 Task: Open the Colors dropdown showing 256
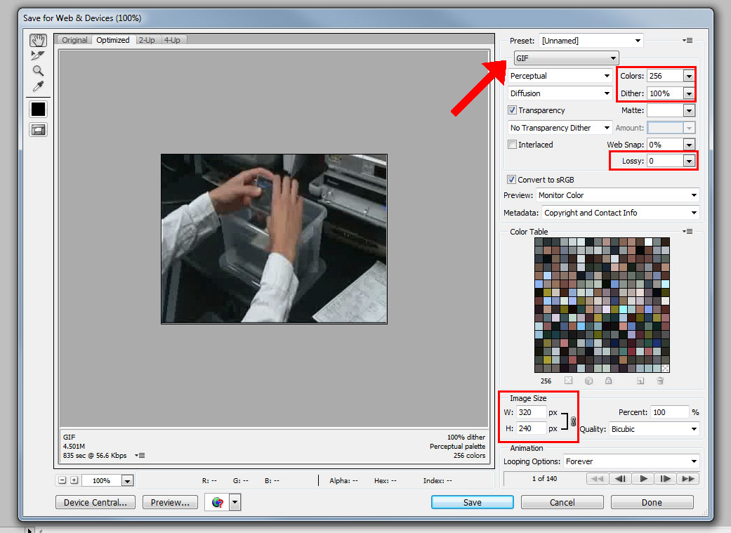687,75
